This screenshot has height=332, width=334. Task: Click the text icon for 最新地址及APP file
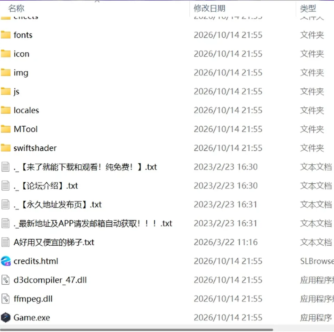[x=6, y=223]
